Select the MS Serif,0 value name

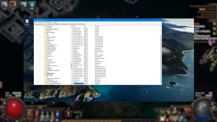77,57
